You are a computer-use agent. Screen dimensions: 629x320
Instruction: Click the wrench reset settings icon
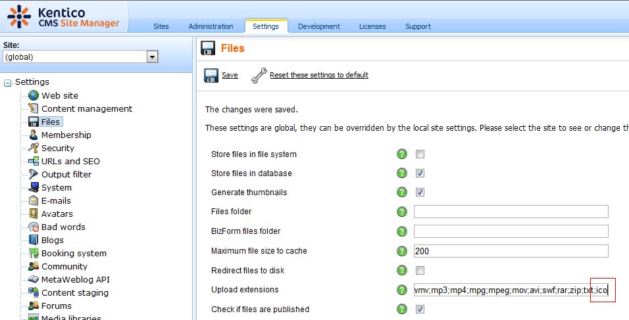[259, 76]
